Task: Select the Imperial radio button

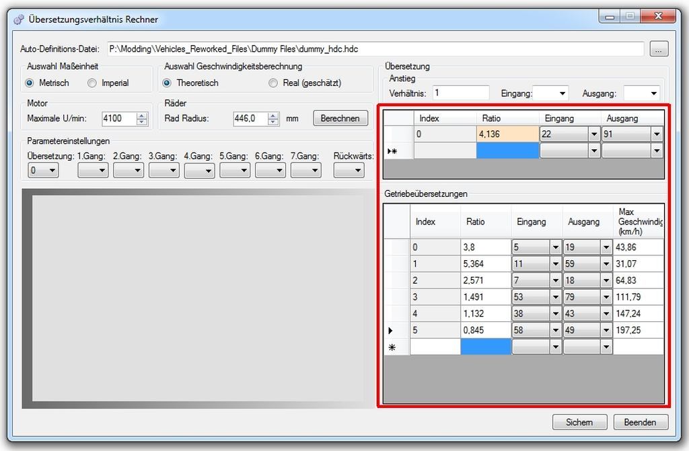Action: click(92, 83)
